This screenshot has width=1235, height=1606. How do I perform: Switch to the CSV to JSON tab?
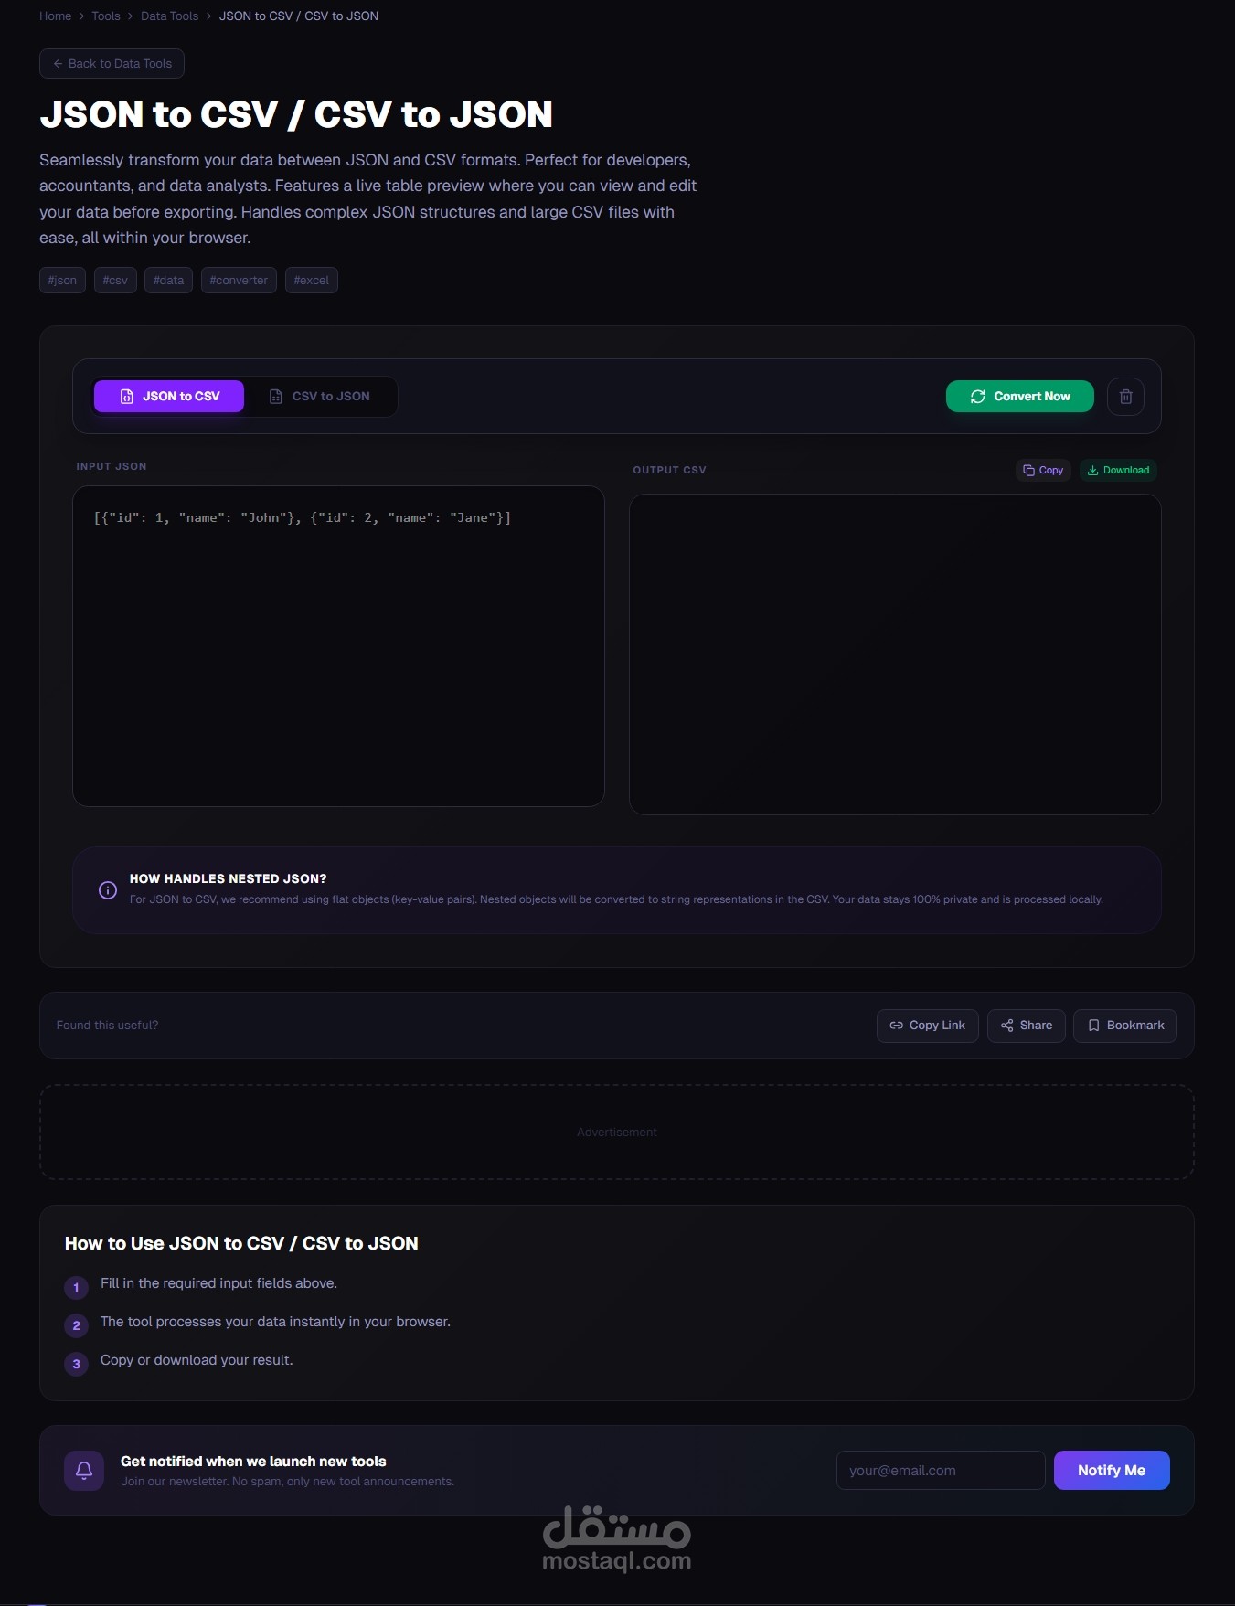coord(320,397)
